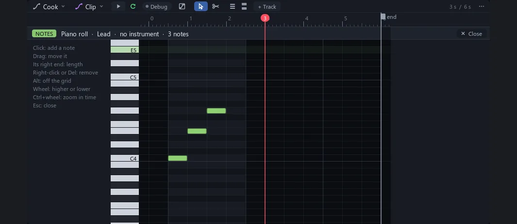Select the scissors cut tool
This screenshot has width=517, height=224.
(216, 7)
